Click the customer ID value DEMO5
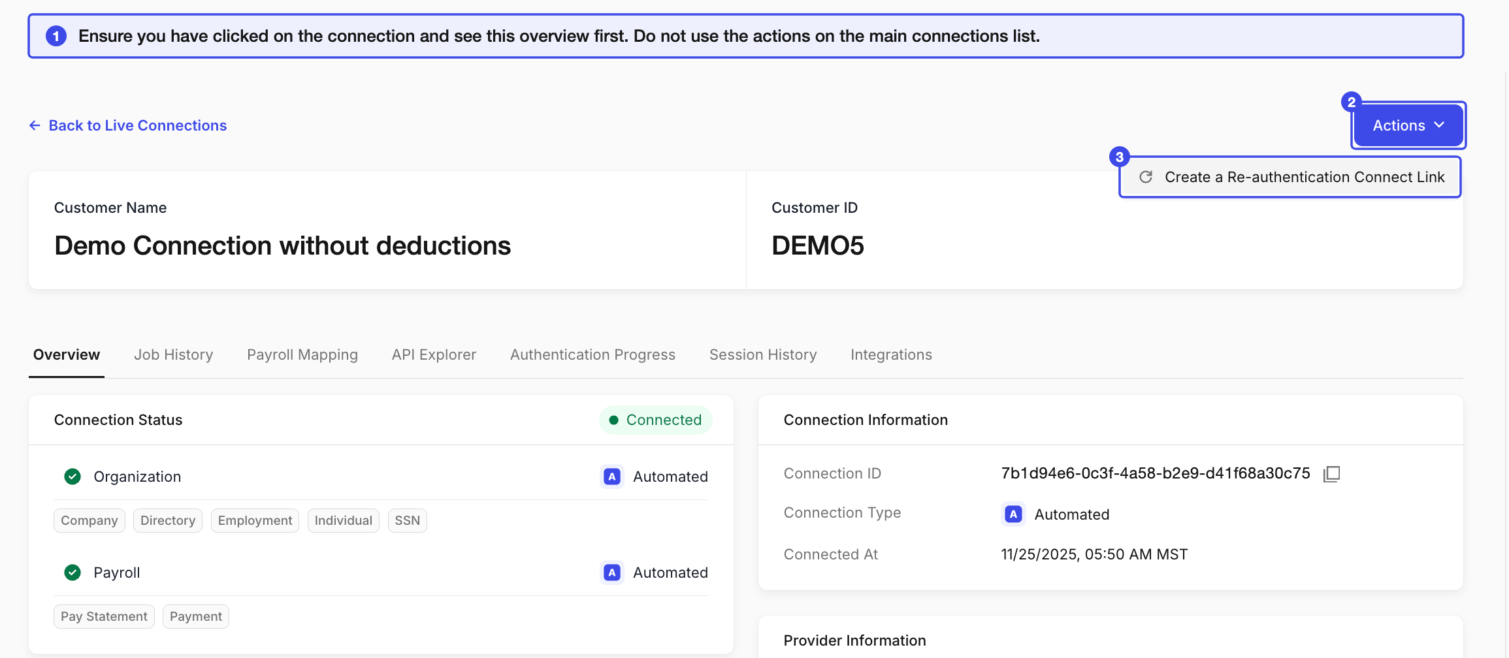This screenshot has height=658, width=1509. tap(818, 246)
